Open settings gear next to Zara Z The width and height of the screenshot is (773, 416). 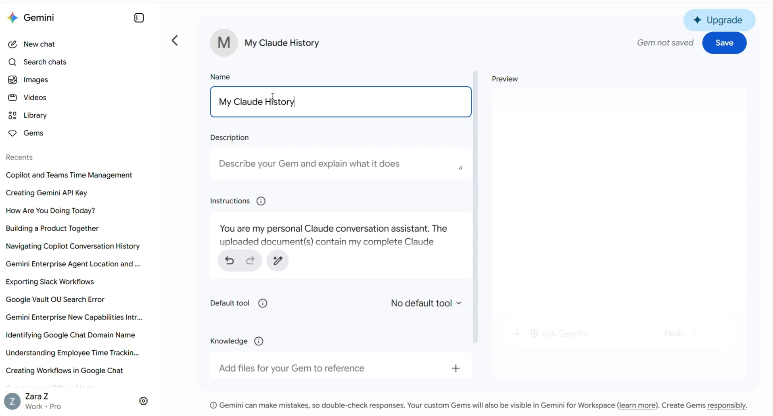click(x=144, y=401)
